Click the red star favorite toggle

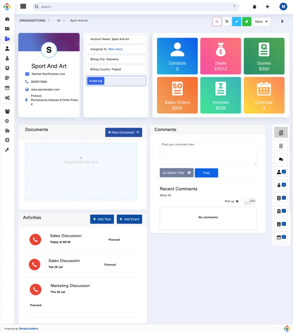(x=217, y=21)
